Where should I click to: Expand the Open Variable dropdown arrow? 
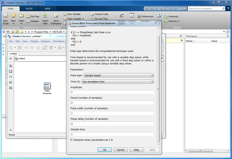83,19
